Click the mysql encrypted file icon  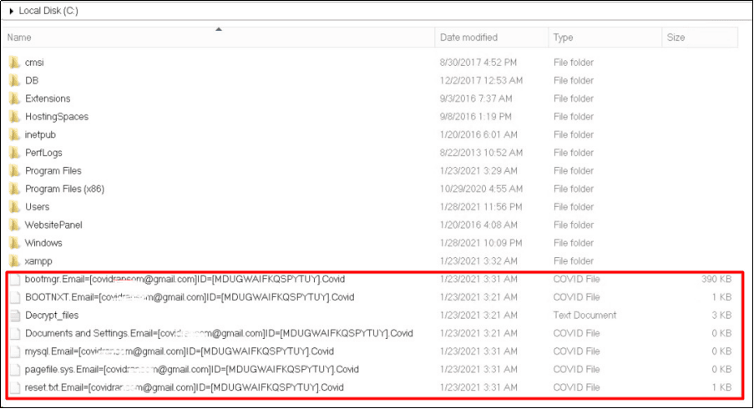pyautogui.click(x=15, y=351)
